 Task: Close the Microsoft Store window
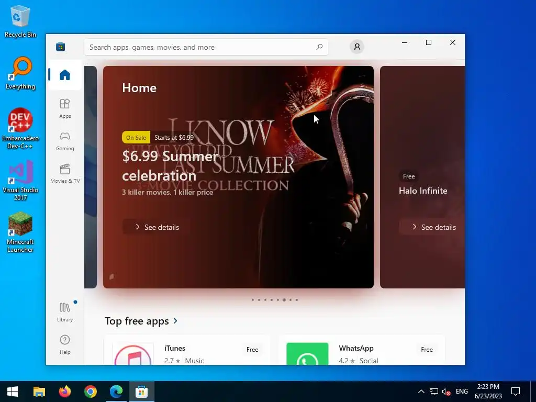pyautogui.click(x=453, y=42)
